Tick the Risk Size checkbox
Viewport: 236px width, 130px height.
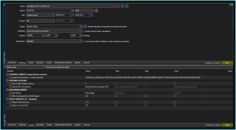(10, 96)
